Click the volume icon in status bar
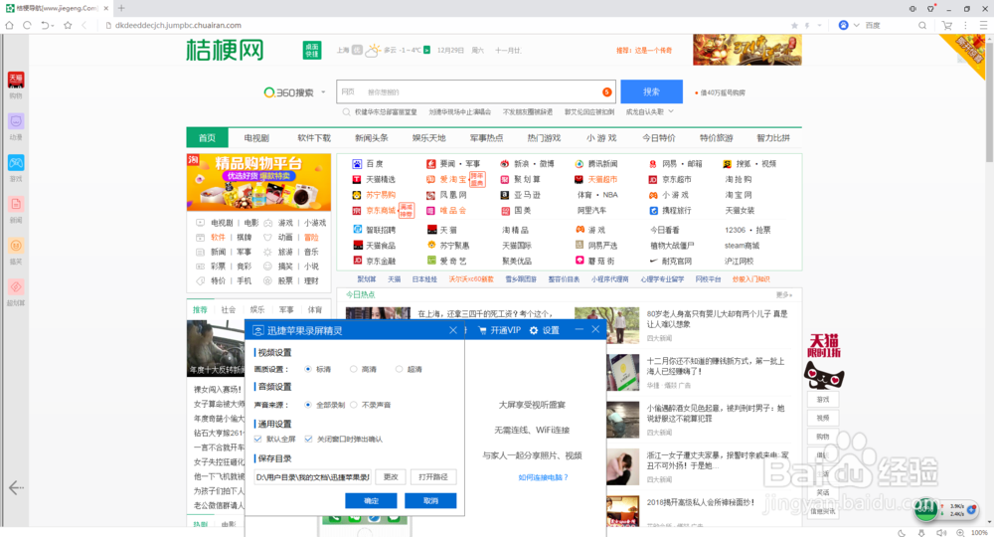The width and height of the screenshot is (994, 537). coord(941,533)
